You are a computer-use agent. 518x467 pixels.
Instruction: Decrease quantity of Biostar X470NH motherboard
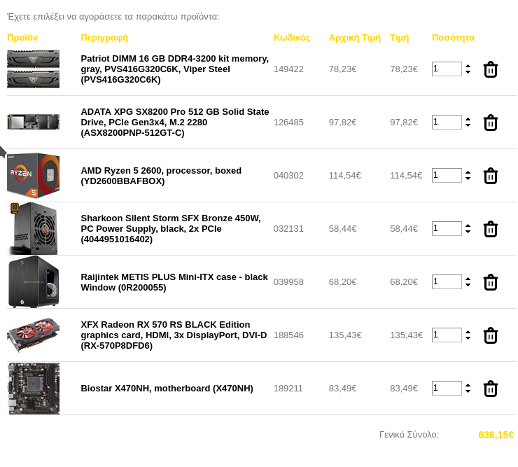(468, 391)
